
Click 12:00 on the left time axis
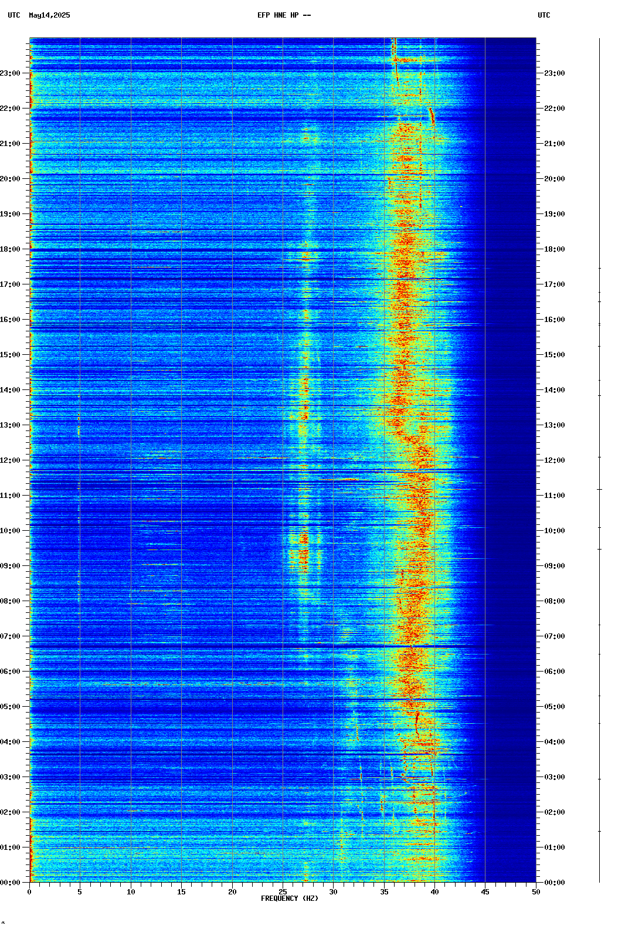[10, 460]
